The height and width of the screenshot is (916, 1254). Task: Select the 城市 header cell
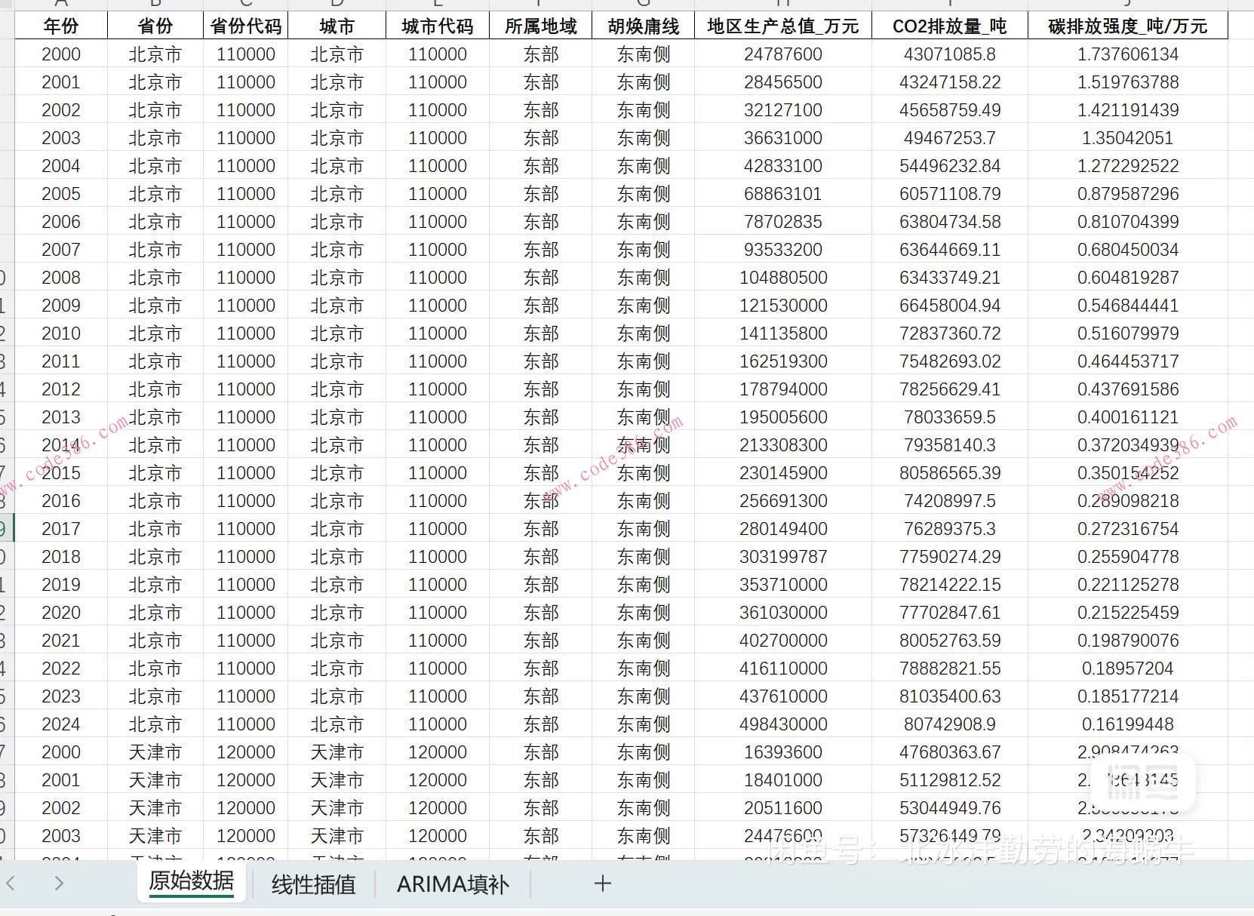click(x=336, y=25)
